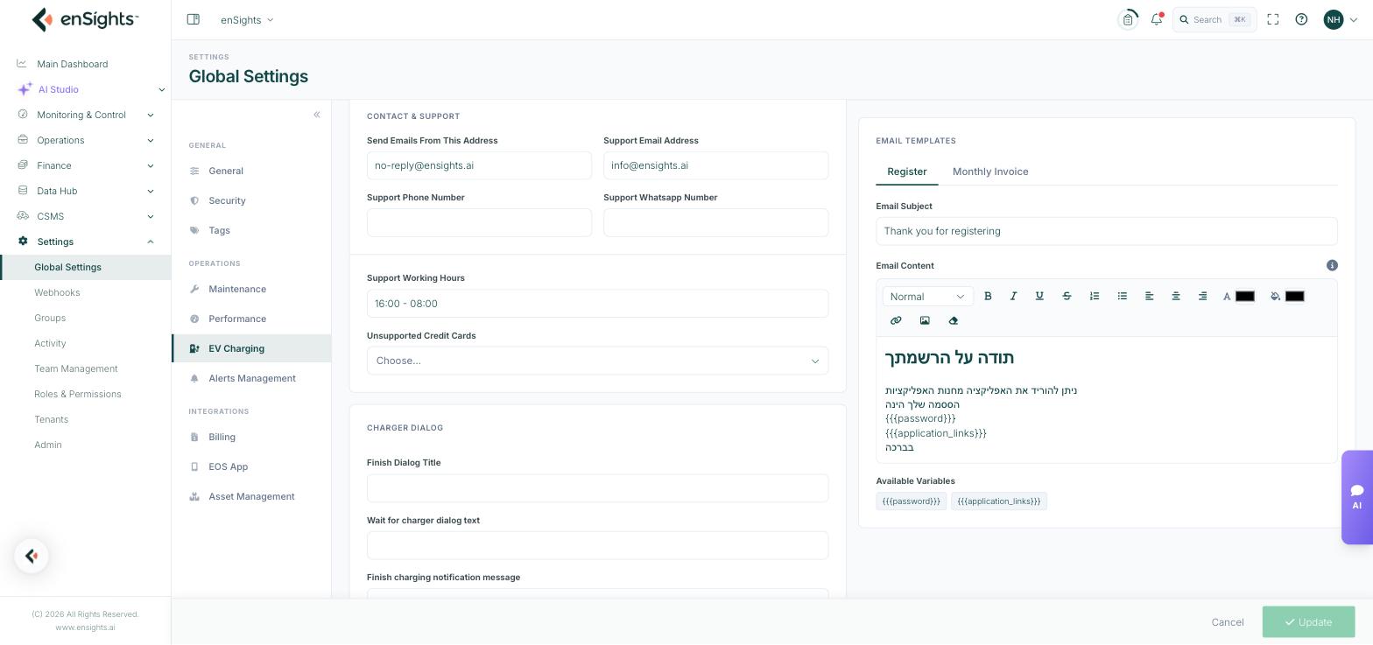Collapse the Settings sidebar section
The width and height of the screenshot is (1373, 645).
(86, 242)
